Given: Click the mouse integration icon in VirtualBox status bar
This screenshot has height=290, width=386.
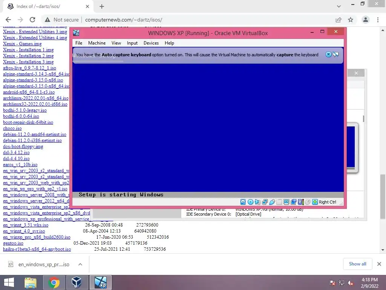Looking at the screenshot, I should [308, 202].
